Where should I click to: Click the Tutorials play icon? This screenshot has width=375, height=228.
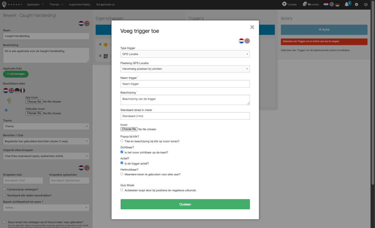click(x=284, y=4)
